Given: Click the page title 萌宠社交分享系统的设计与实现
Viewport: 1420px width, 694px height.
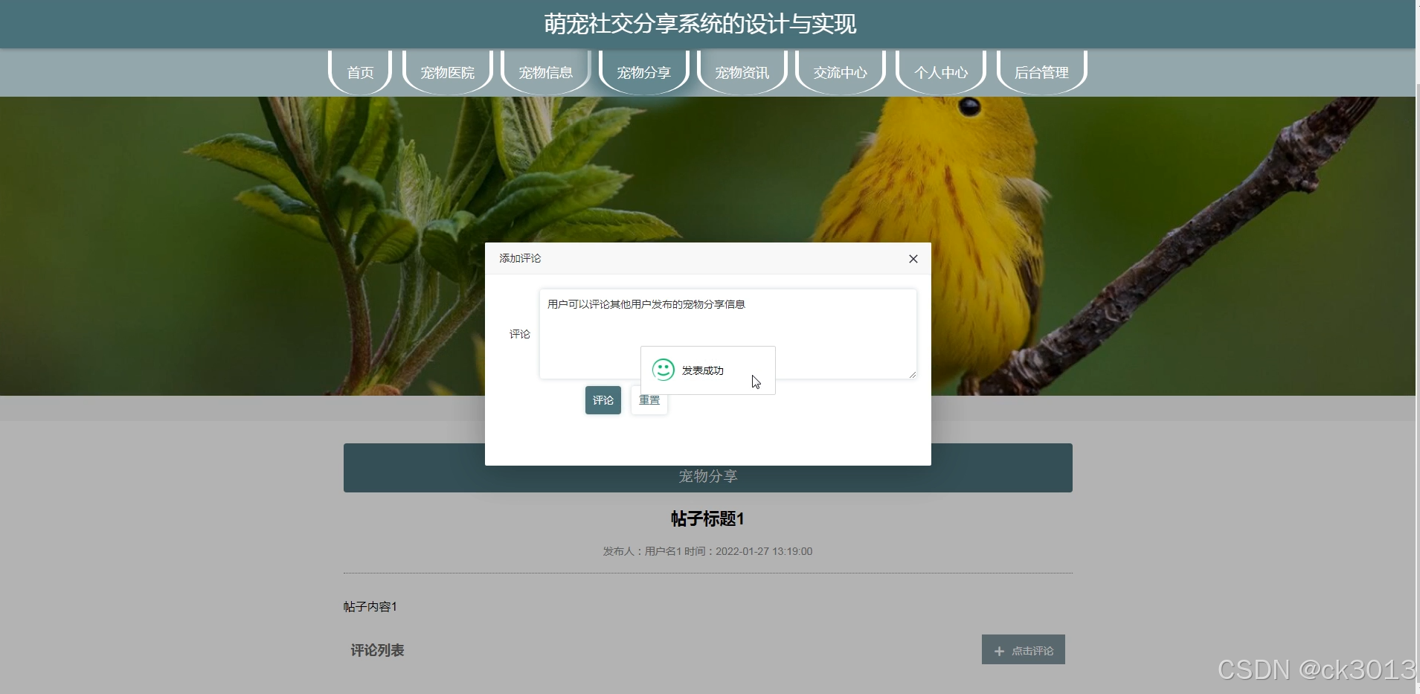Looking at the screenshot, I should point(699,23).
